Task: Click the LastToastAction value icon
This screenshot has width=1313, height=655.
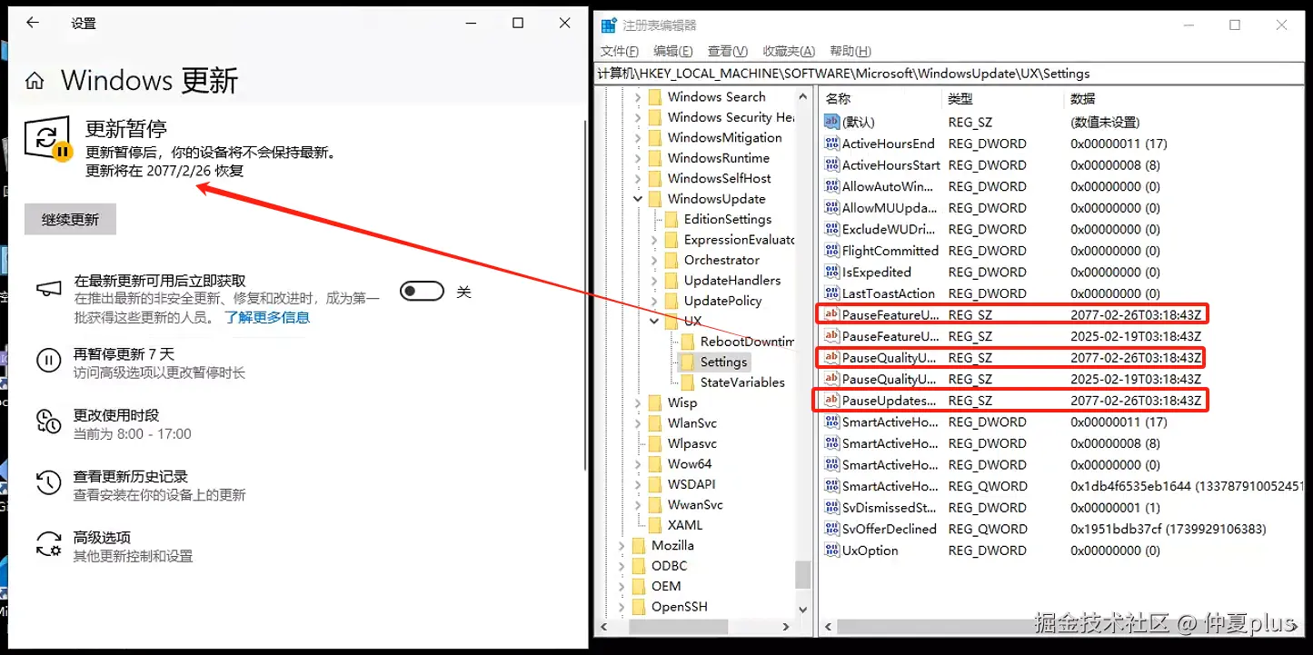Action: click(x=831, y=293)
